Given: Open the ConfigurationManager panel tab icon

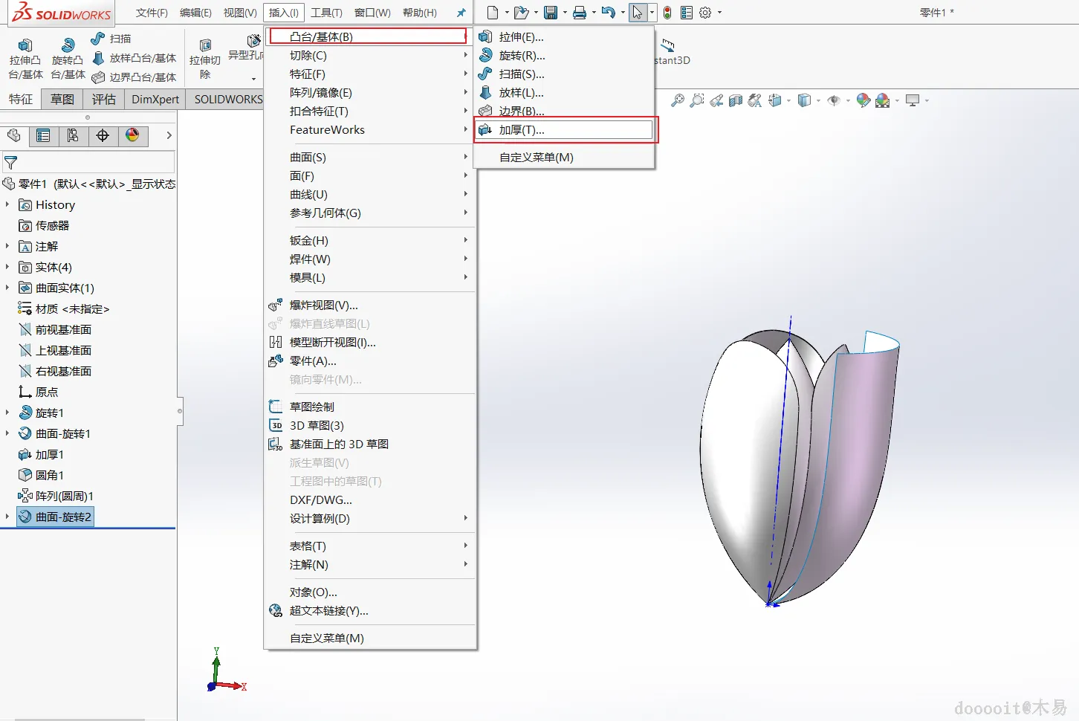Looking at the screenshot, I should 73,135.
